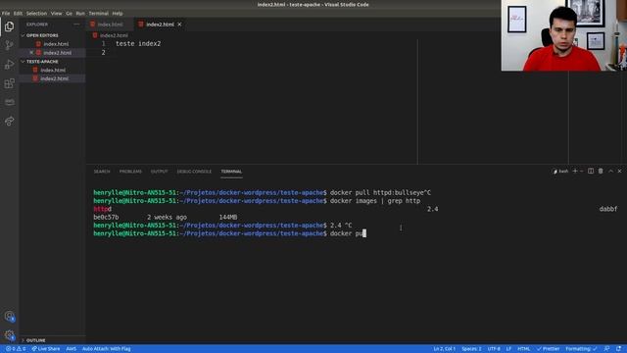627x353 pixels.
Task: Open the notifications bell in status bar
Action: [x=618, y=349]
